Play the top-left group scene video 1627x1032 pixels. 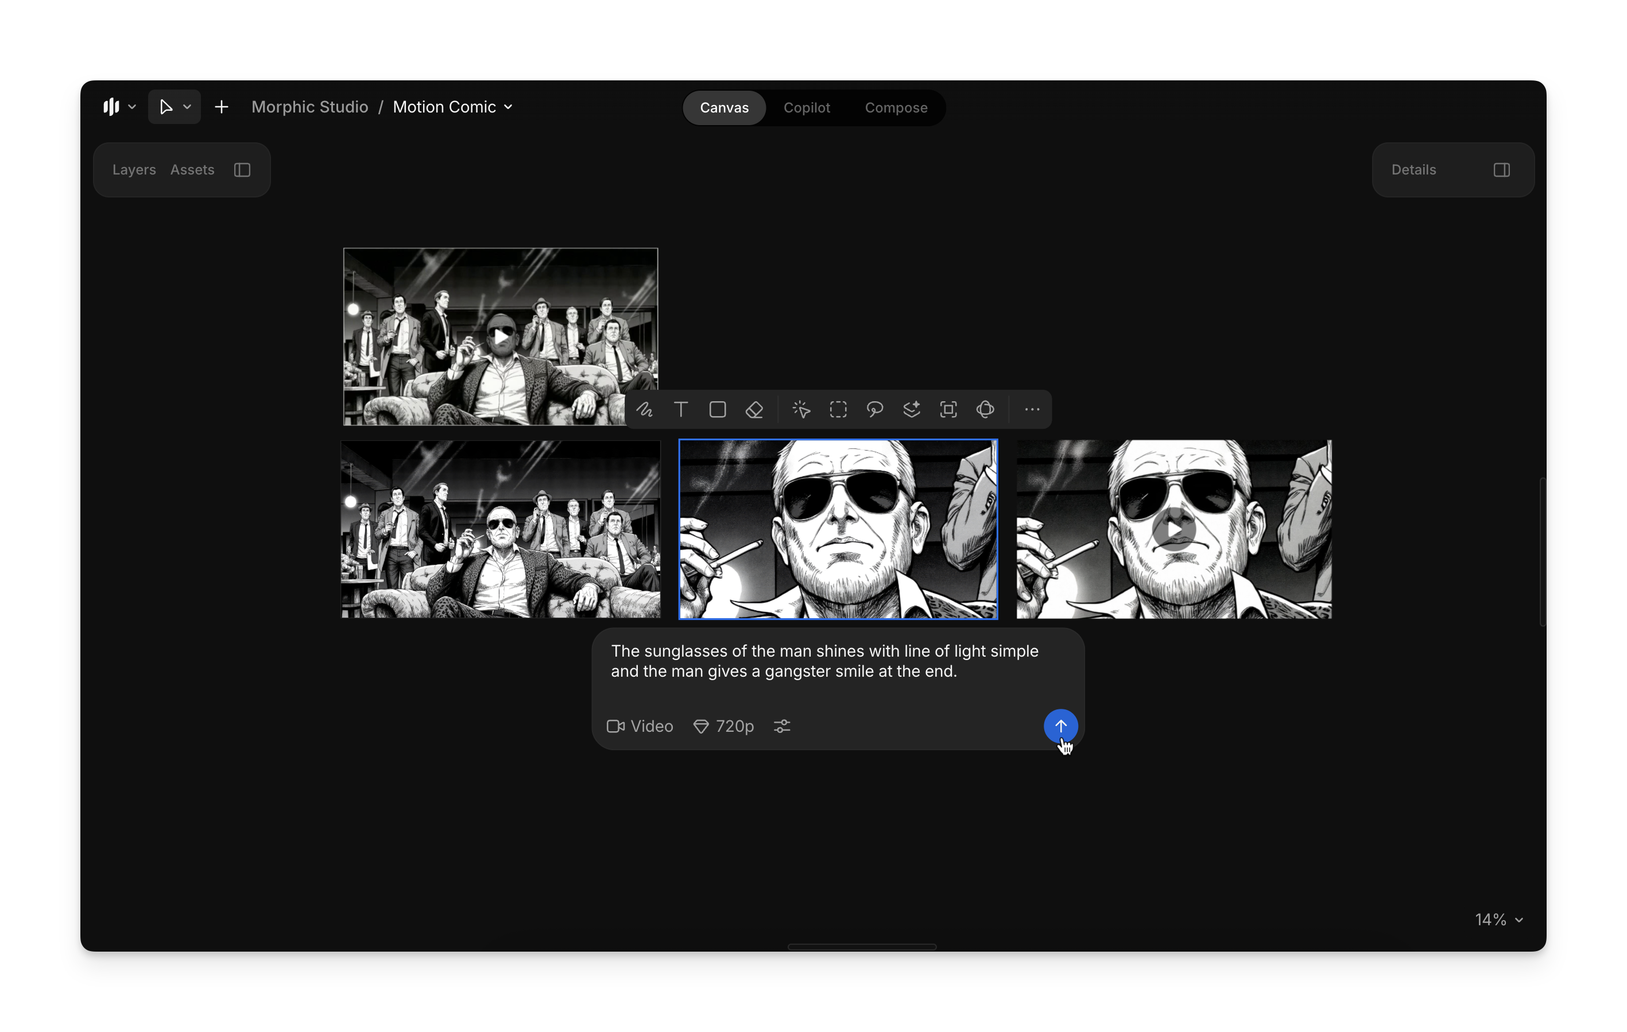coord(500,336)
